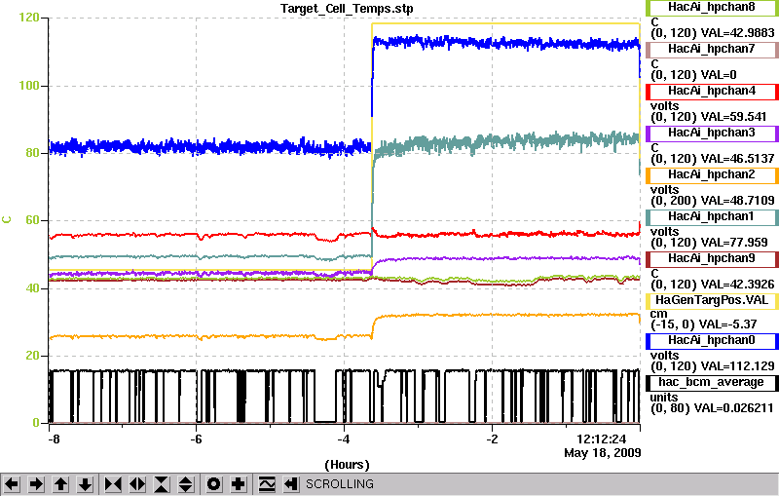Click the value text VAL=42.9883
The height and width of the screenshot is (496, 779).
tap(737, 33)
